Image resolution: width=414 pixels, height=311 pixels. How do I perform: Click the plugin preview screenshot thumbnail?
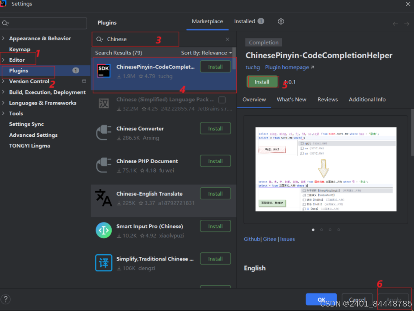326,169
